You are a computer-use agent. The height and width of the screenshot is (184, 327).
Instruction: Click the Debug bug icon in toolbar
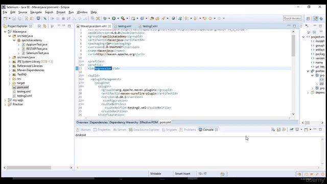coord(105,18)
